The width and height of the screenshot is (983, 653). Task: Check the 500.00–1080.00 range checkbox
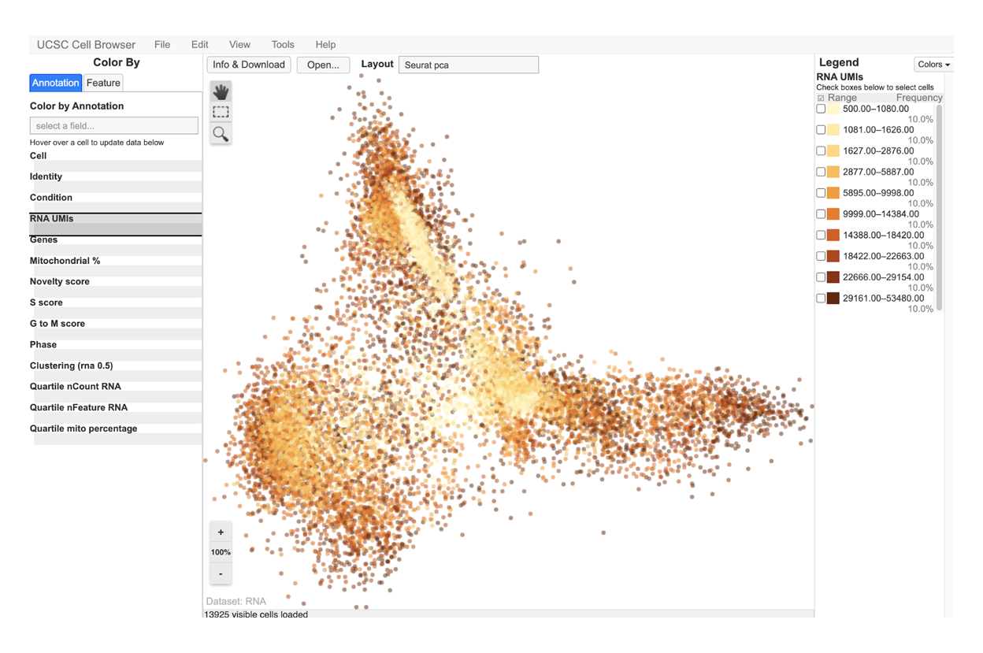(x=821, y=109)
